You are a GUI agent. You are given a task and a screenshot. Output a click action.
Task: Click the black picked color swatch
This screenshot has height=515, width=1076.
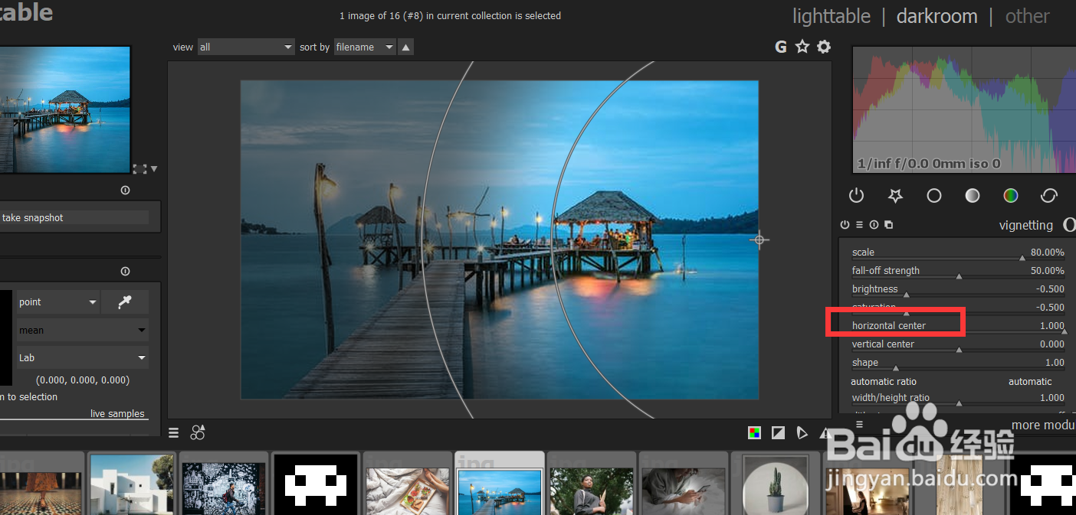click(x=6, y=337)
